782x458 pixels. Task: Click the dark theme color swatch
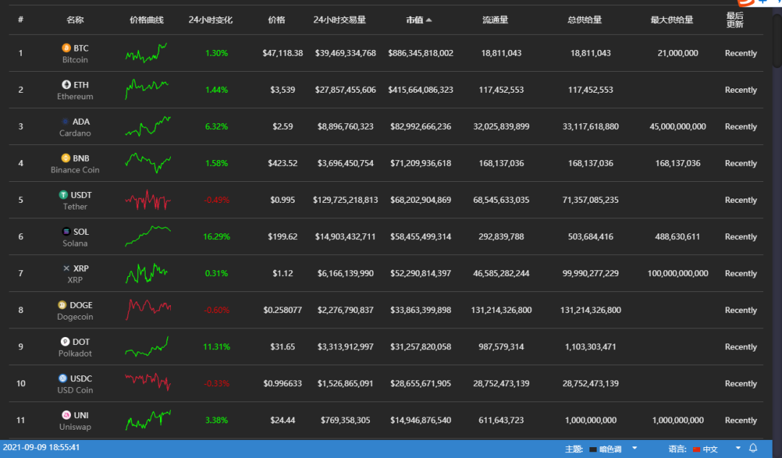tap(593, 449)
